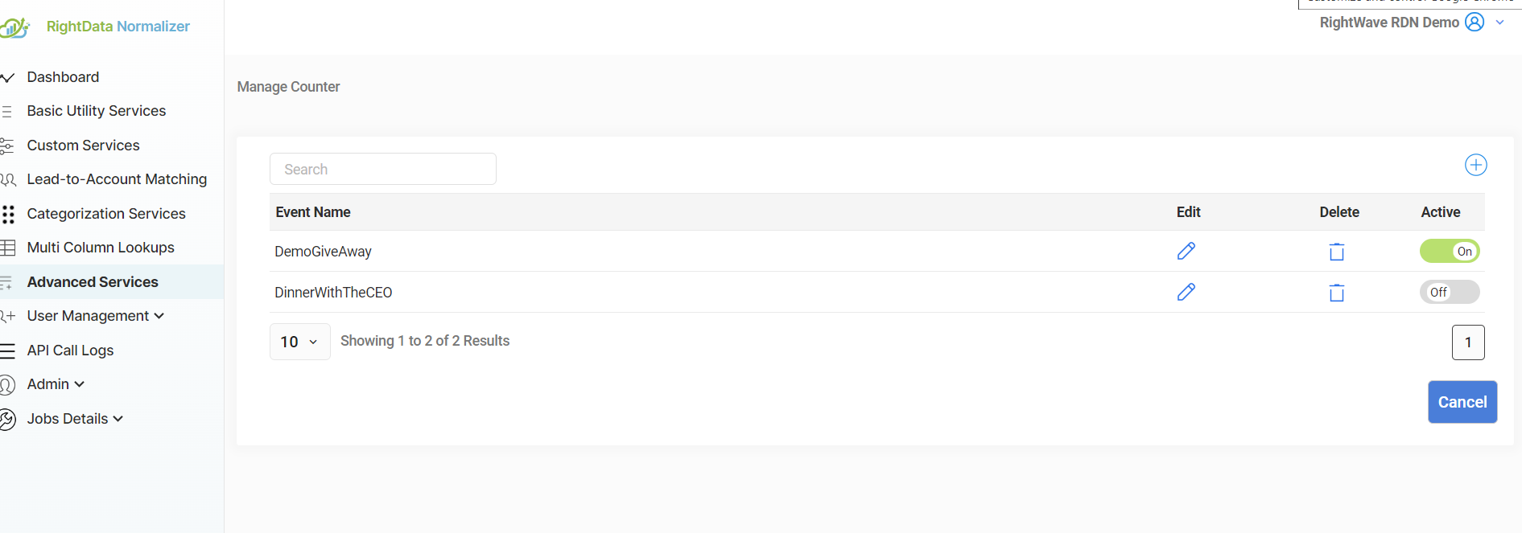Turn off the DemoGiveAway active toggle

[x=1450, y=251]
